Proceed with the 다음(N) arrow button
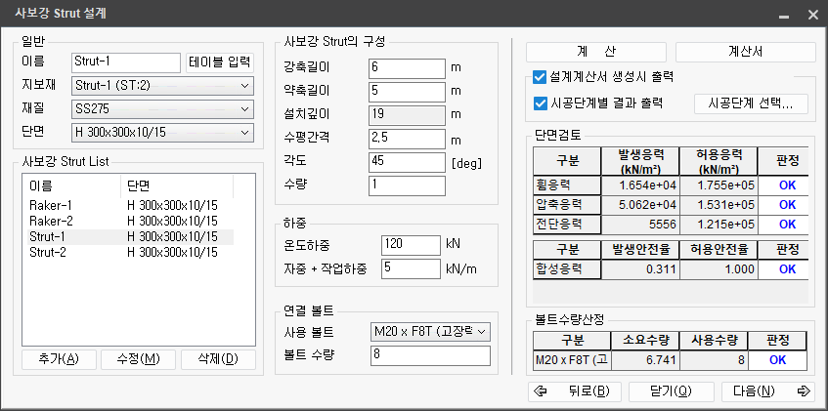 point(766,391)
